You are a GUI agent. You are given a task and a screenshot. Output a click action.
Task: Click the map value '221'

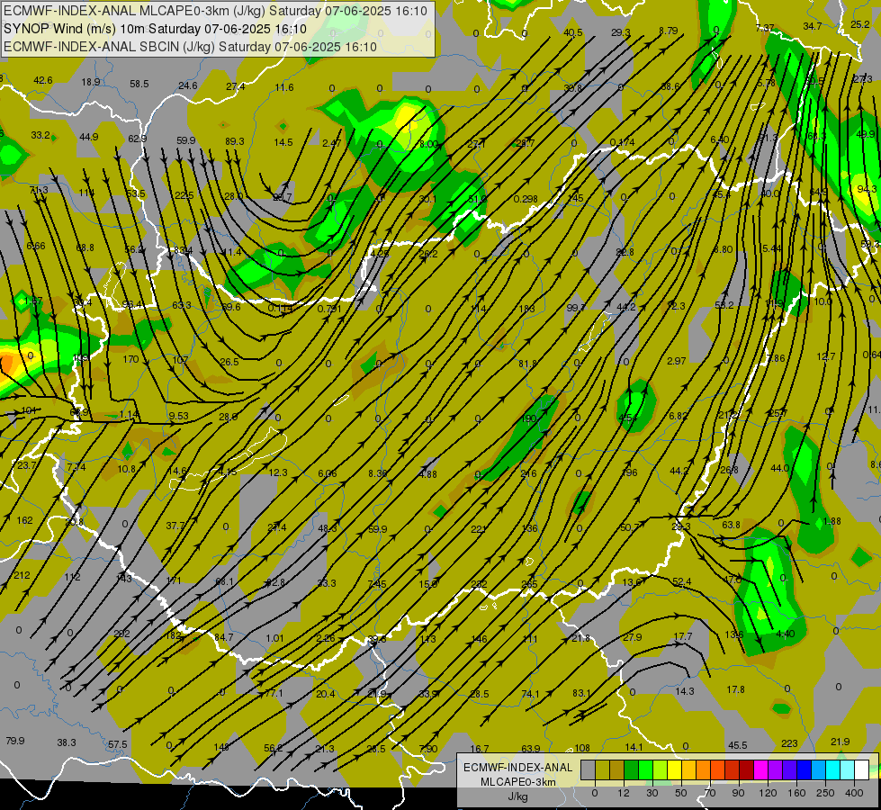(478, 529)
